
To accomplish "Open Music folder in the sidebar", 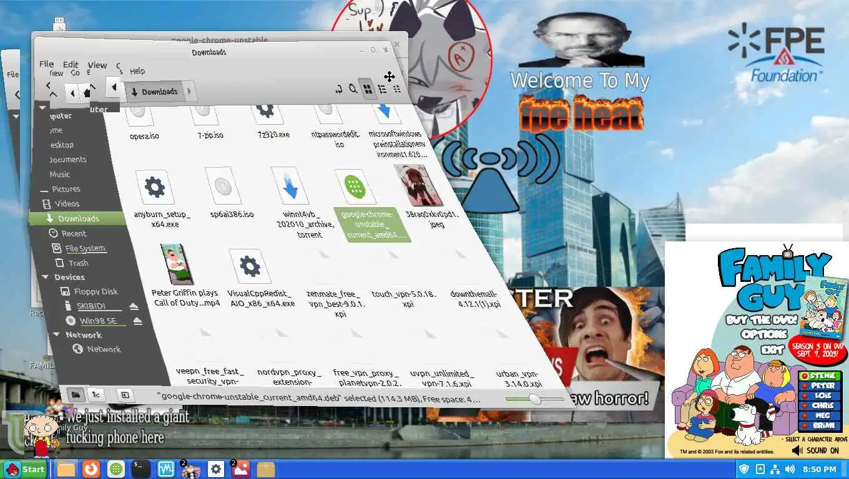I will (60, 175).
